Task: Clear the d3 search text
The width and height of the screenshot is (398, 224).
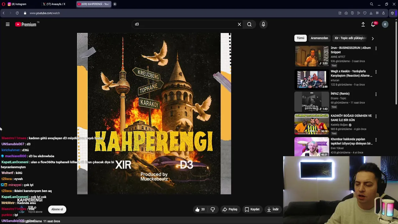Action: point(239,24)
